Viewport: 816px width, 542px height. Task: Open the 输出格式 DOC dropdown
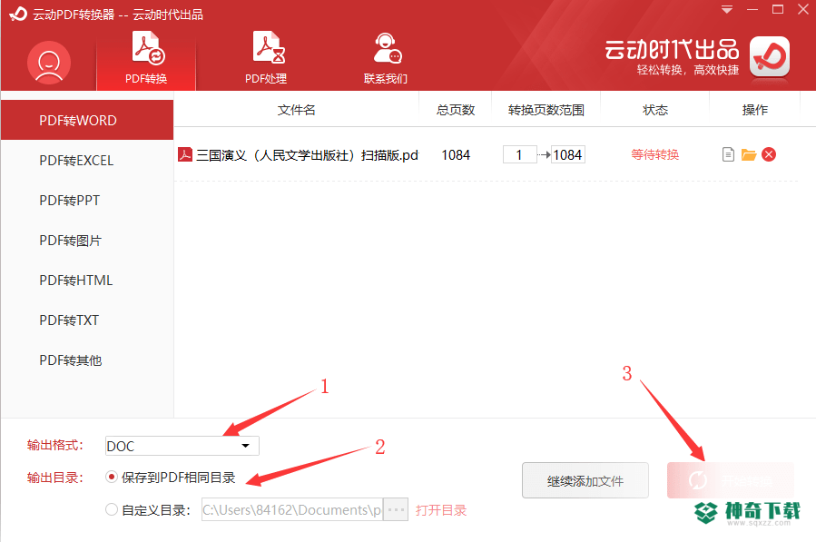tap(182, 446)
